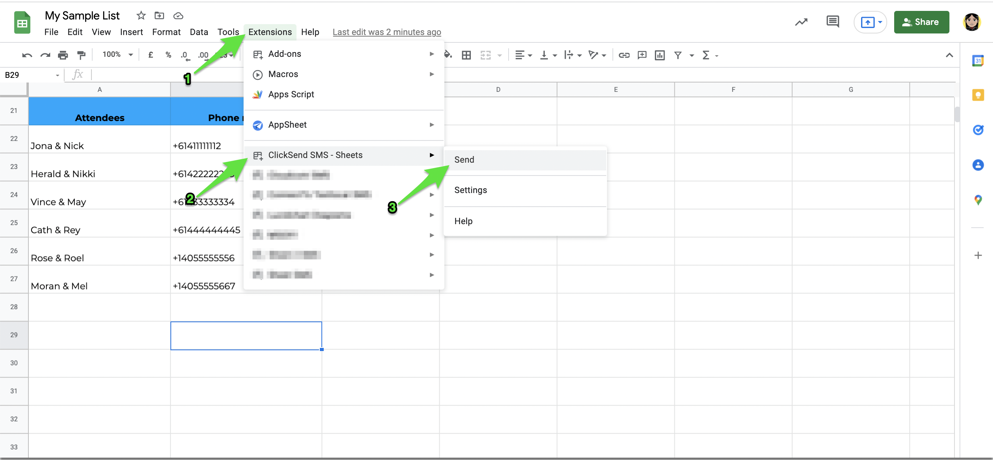Click the Extensions menu
Viewport: 993px width, 460px height.
(270, 32)
